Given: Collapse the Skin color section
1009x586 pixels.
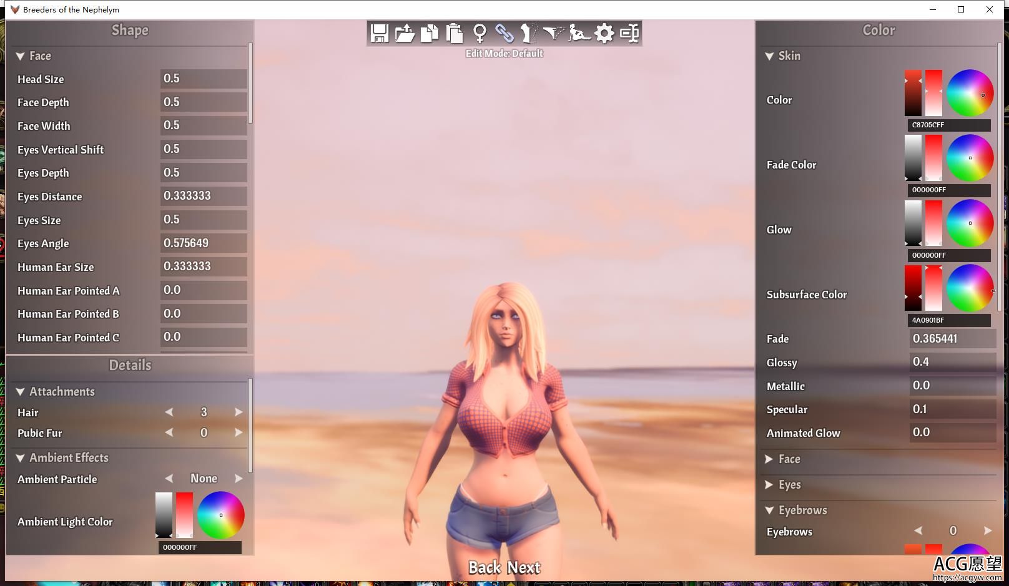Looking at the screenshot, I should (769, 56).
